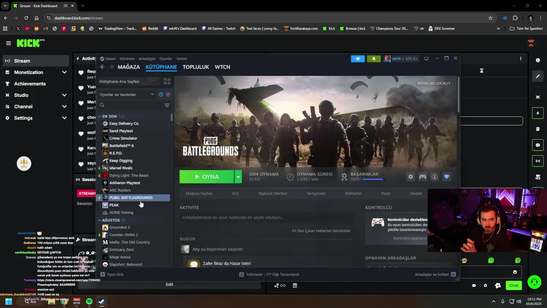Toggle Kick broadcast signal icon in right rail
The image size is (547, 308).
coord(538,161)
